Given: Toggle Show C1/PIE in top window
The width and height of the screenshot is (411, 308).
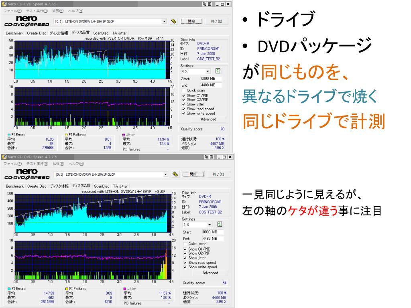Looking at the screenshot, I should [x=183, y=96].
